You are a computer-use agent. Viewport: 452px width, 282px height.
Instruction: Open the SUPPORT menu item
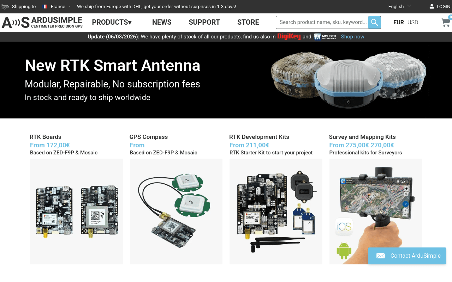[204, 22]
